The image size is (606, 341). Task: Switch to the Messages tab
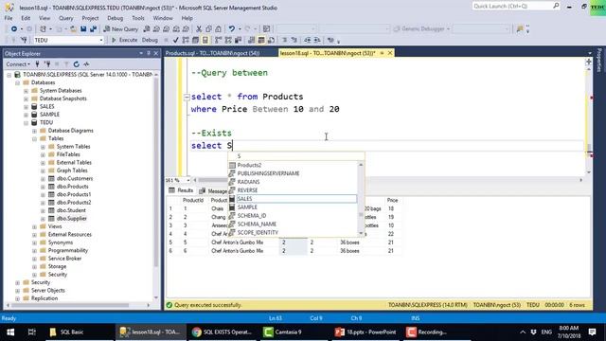tap(213, 191)
